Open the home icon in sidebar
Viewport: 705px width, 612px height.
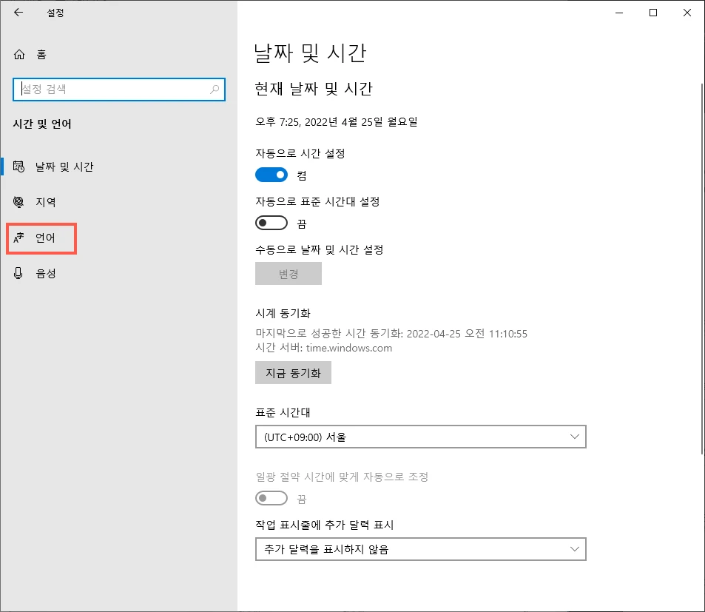pos(19,55)
